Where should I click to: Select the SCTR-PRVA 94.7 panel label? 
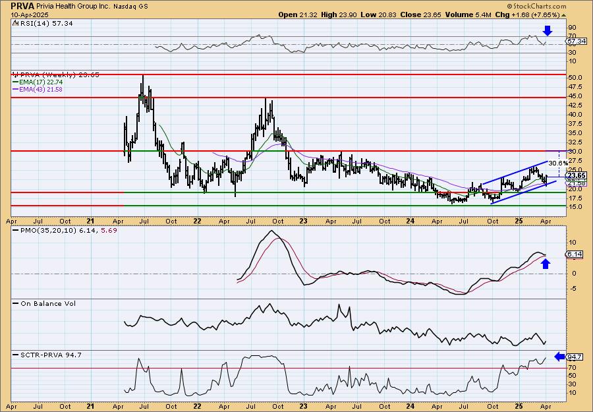[51, 355]
